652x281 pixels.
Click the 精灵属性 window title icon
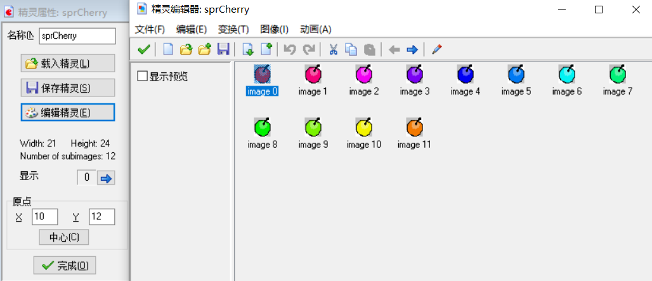8,12
